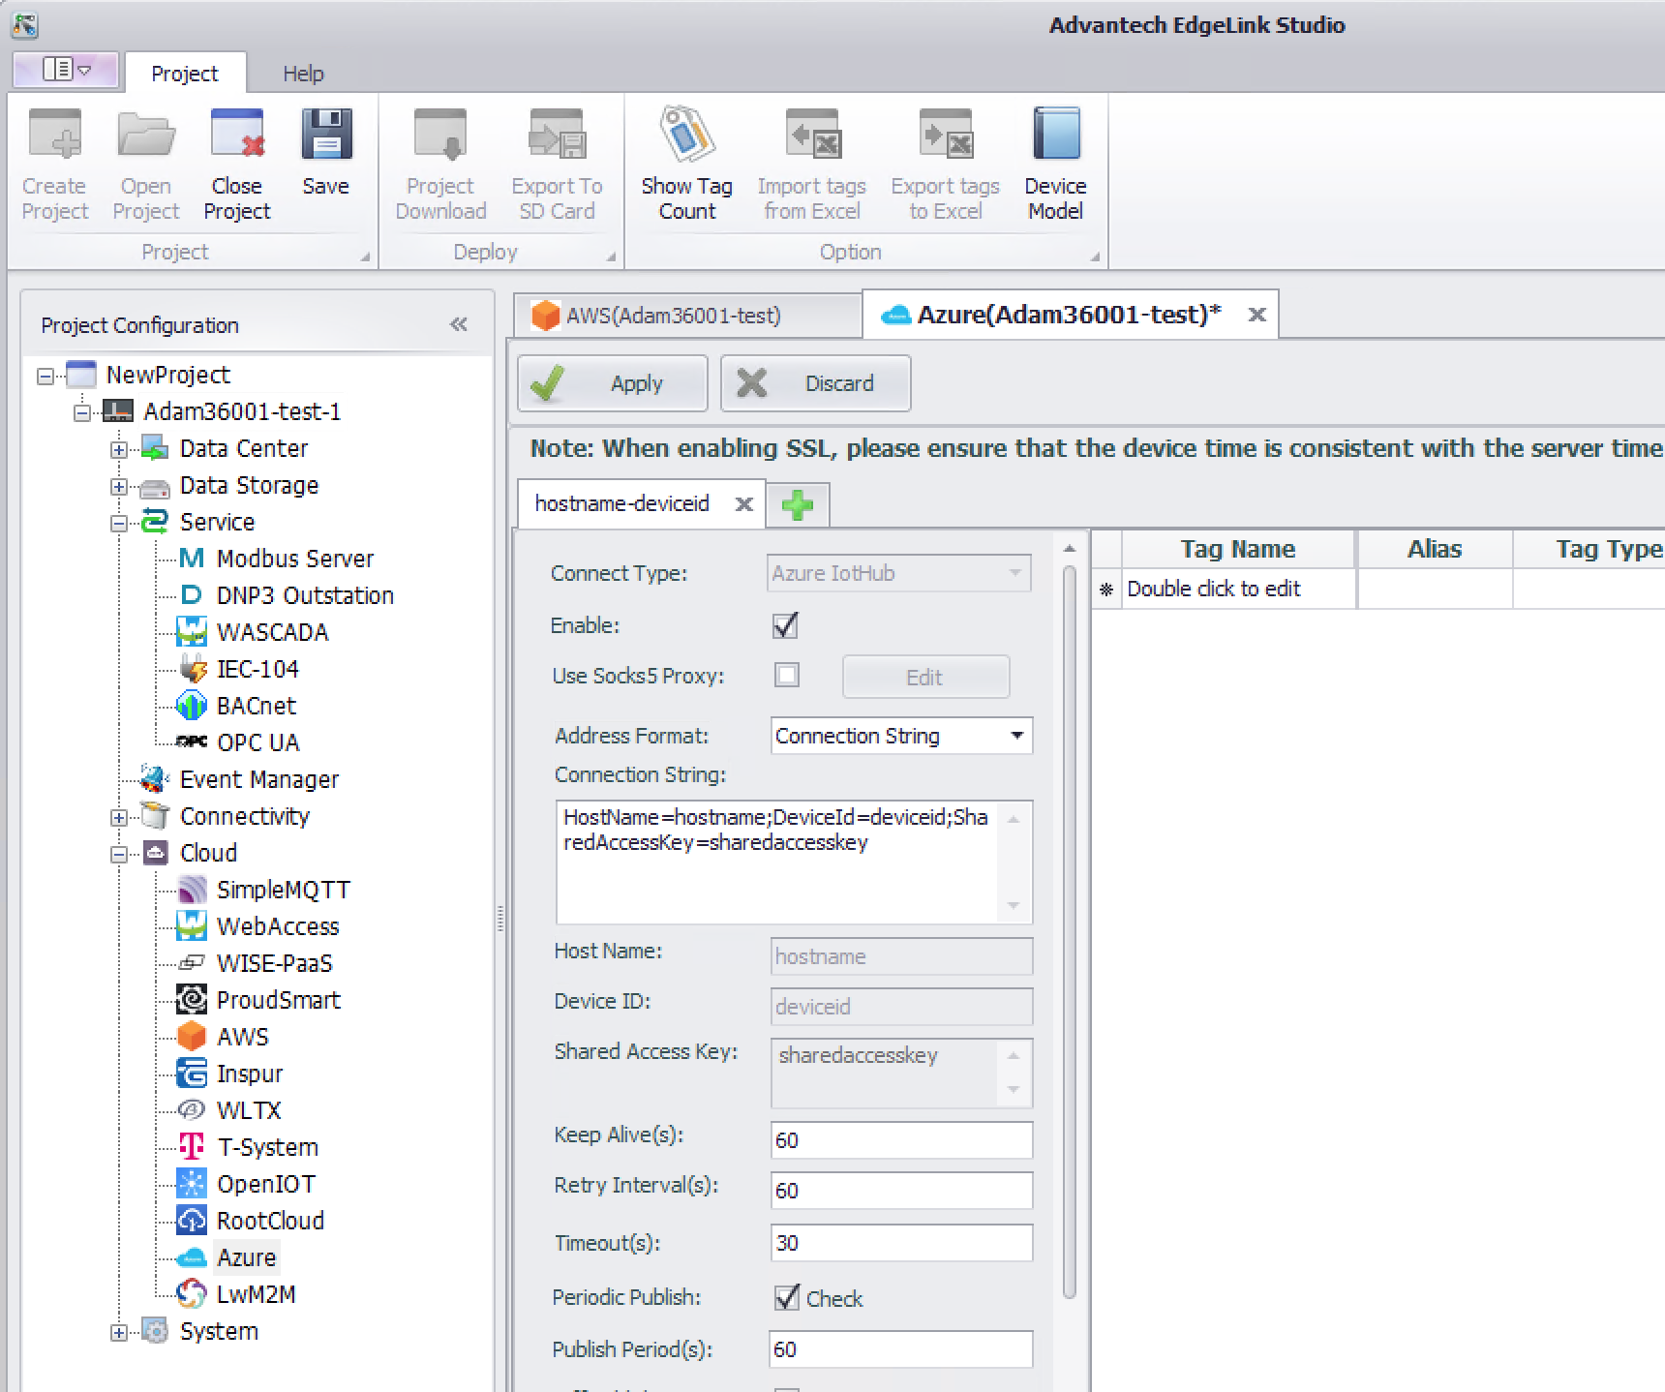1665x1392 pixels.
Task: Select WASCADA service node
Action: click(x=272, y=632)
